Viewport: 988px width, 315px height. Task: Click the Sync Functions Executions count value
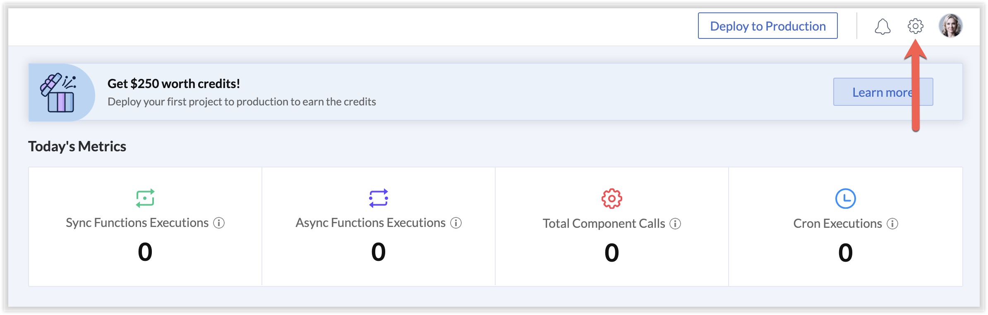[x=145, y=252]
